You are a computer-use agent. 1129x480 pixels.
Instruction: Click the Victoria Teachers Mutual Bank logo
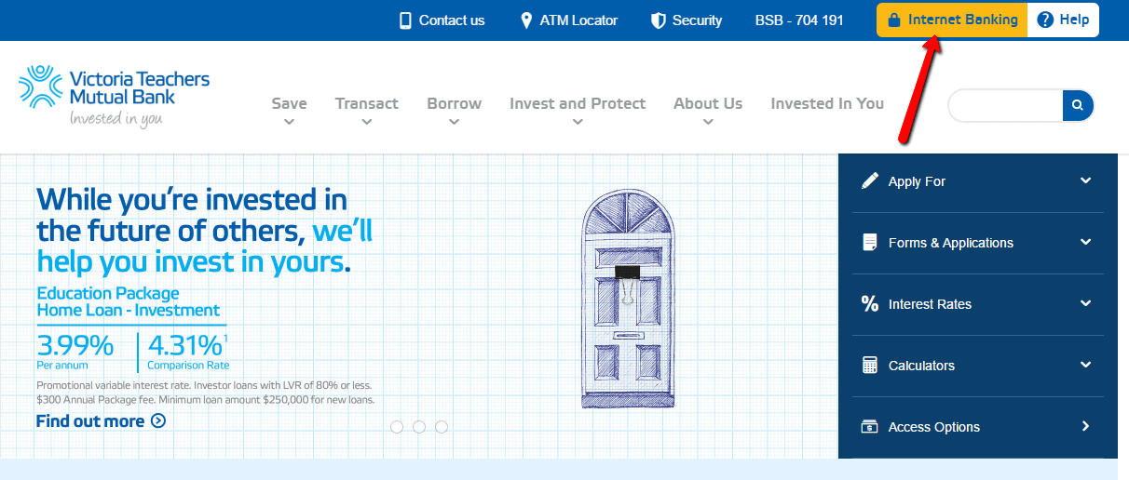pyautogui.click(x=115, y=97)
